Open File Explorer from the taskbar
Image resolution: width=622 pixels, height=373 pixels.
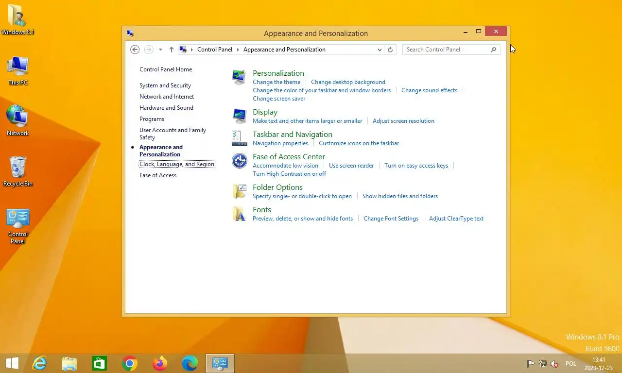tap(69, 363)
